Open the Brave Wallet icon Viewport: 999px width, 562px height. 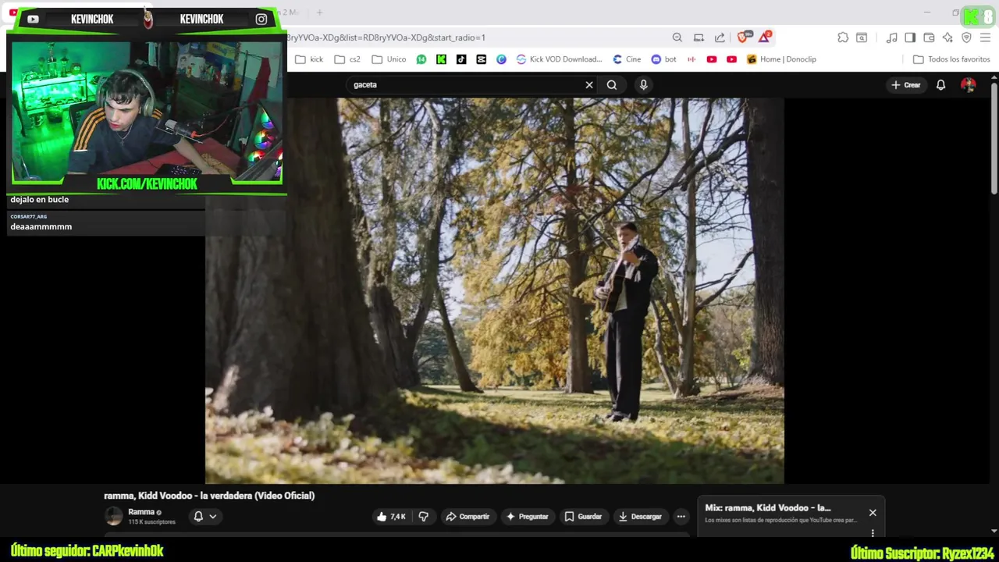point(929,37)
